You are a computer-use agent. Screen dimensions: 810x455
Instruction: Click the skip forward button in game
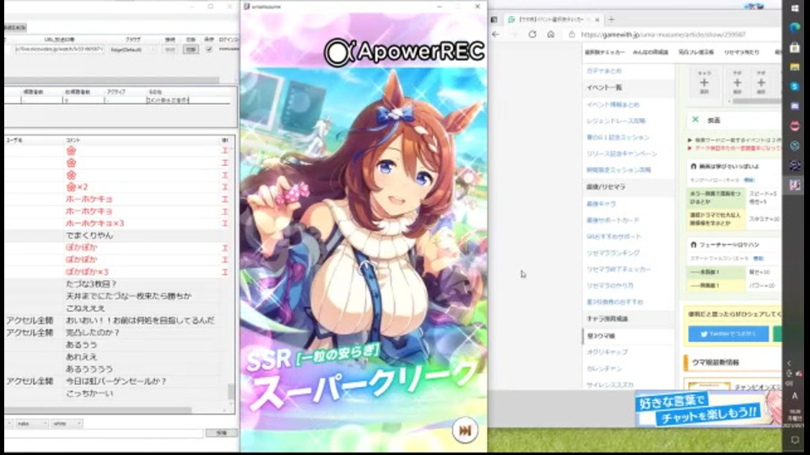(465, 431)
